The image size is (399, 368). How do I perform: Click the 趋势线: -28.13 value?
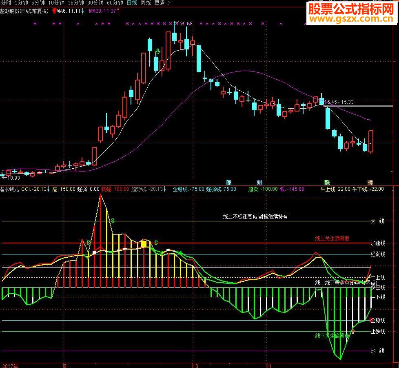tap(147, 189)
